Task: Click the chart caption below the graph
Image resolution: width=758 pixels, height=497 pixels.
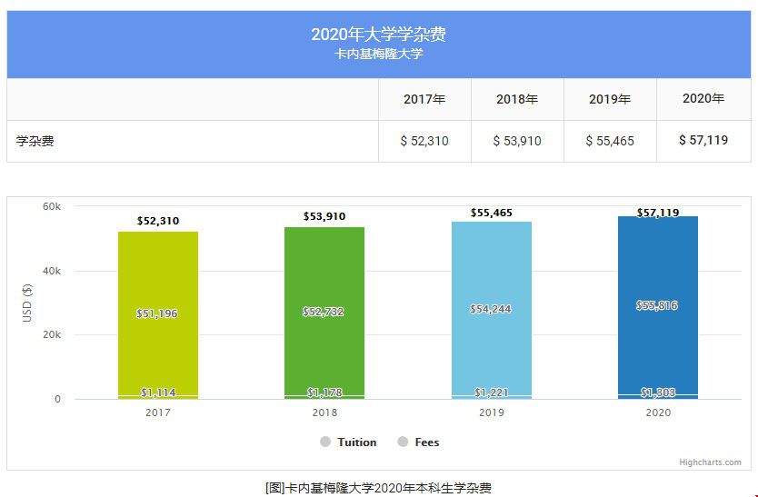Action: coord(378,488)
